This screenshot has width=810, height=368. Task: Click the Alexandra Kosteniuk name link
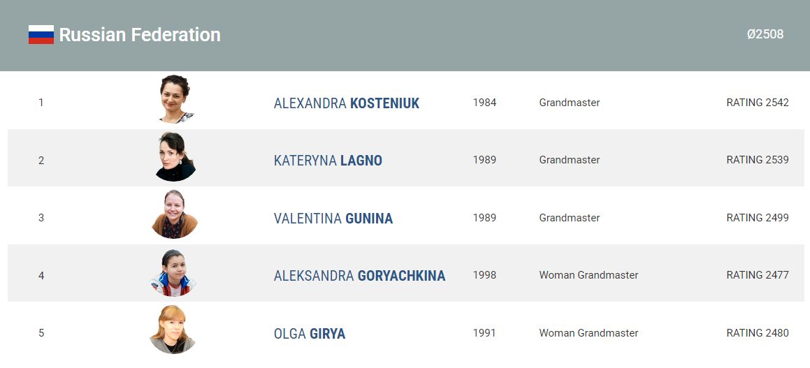tap(347, 103)
